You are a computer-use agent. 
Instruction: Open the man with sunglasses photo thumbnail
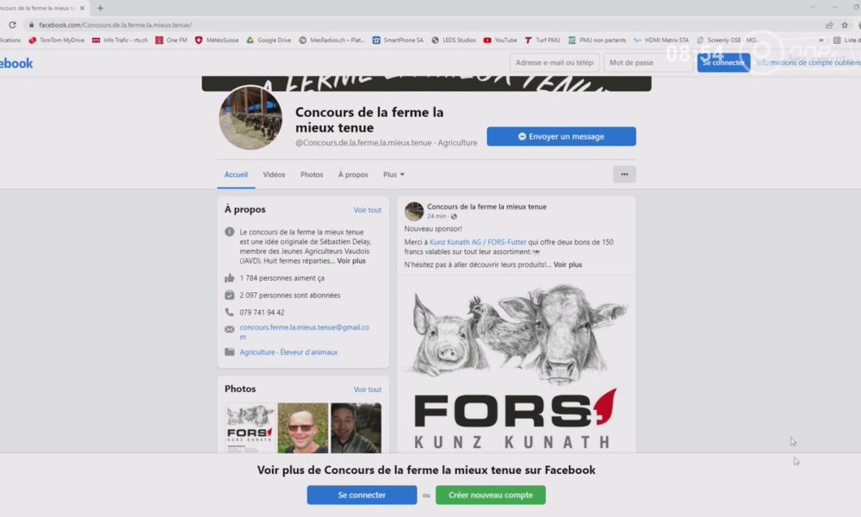tap(302, 428)
